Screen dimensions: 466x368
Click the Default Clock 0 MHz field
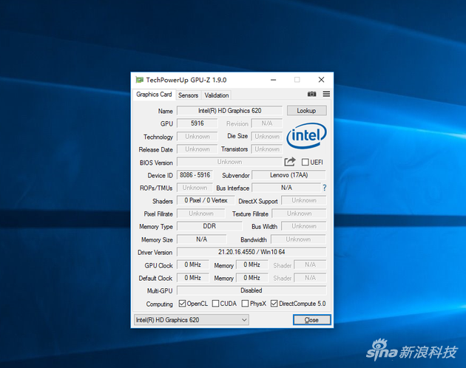coord(192,278)
